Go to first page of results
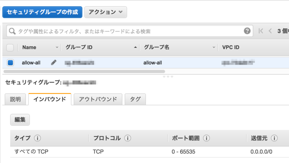Image resolution: width=289 pixels, height=163 pixels. [261, 31]
